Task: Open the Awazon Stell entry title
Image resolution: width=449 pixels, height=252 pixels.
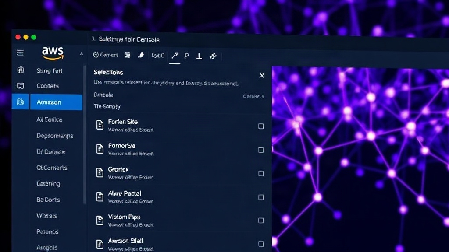Action: click(x=125, y=241)
